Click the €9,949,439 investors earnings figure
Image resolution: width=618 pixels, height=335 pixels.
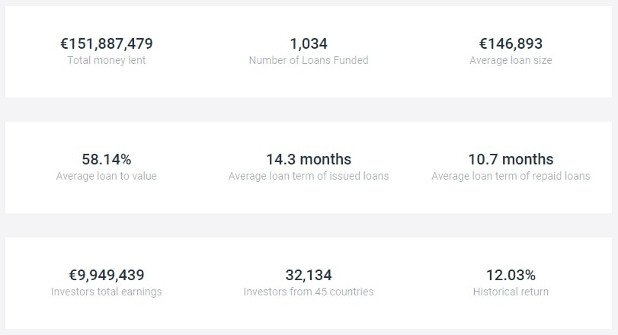coord(107,275)
